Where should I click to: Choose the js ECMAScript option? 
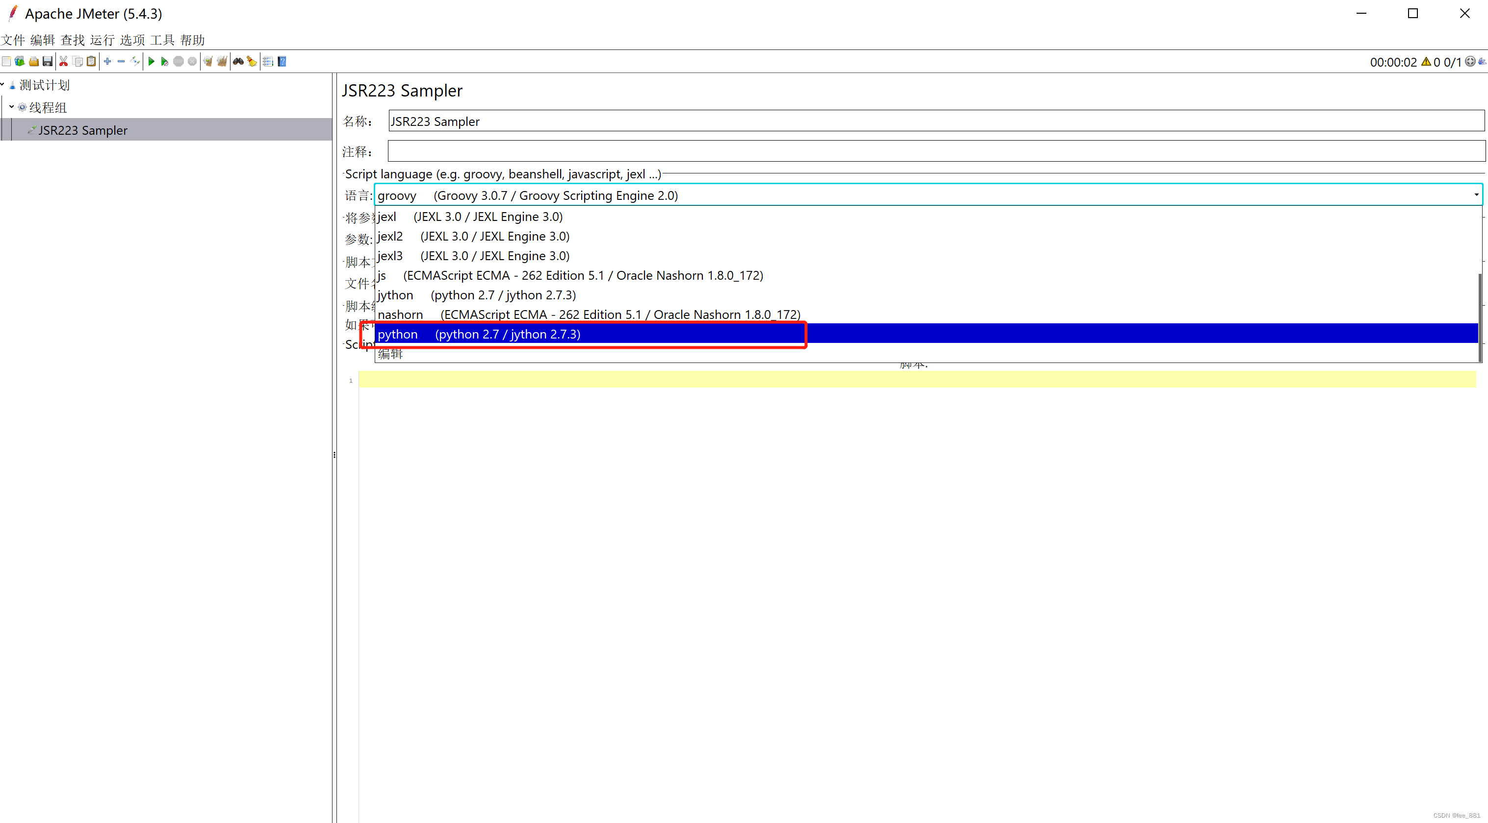pos(926,275)
